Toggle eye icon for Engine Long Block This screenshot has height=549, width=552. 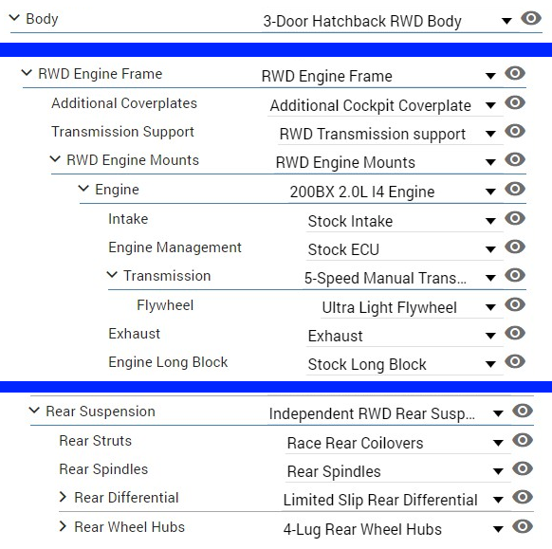515,361
